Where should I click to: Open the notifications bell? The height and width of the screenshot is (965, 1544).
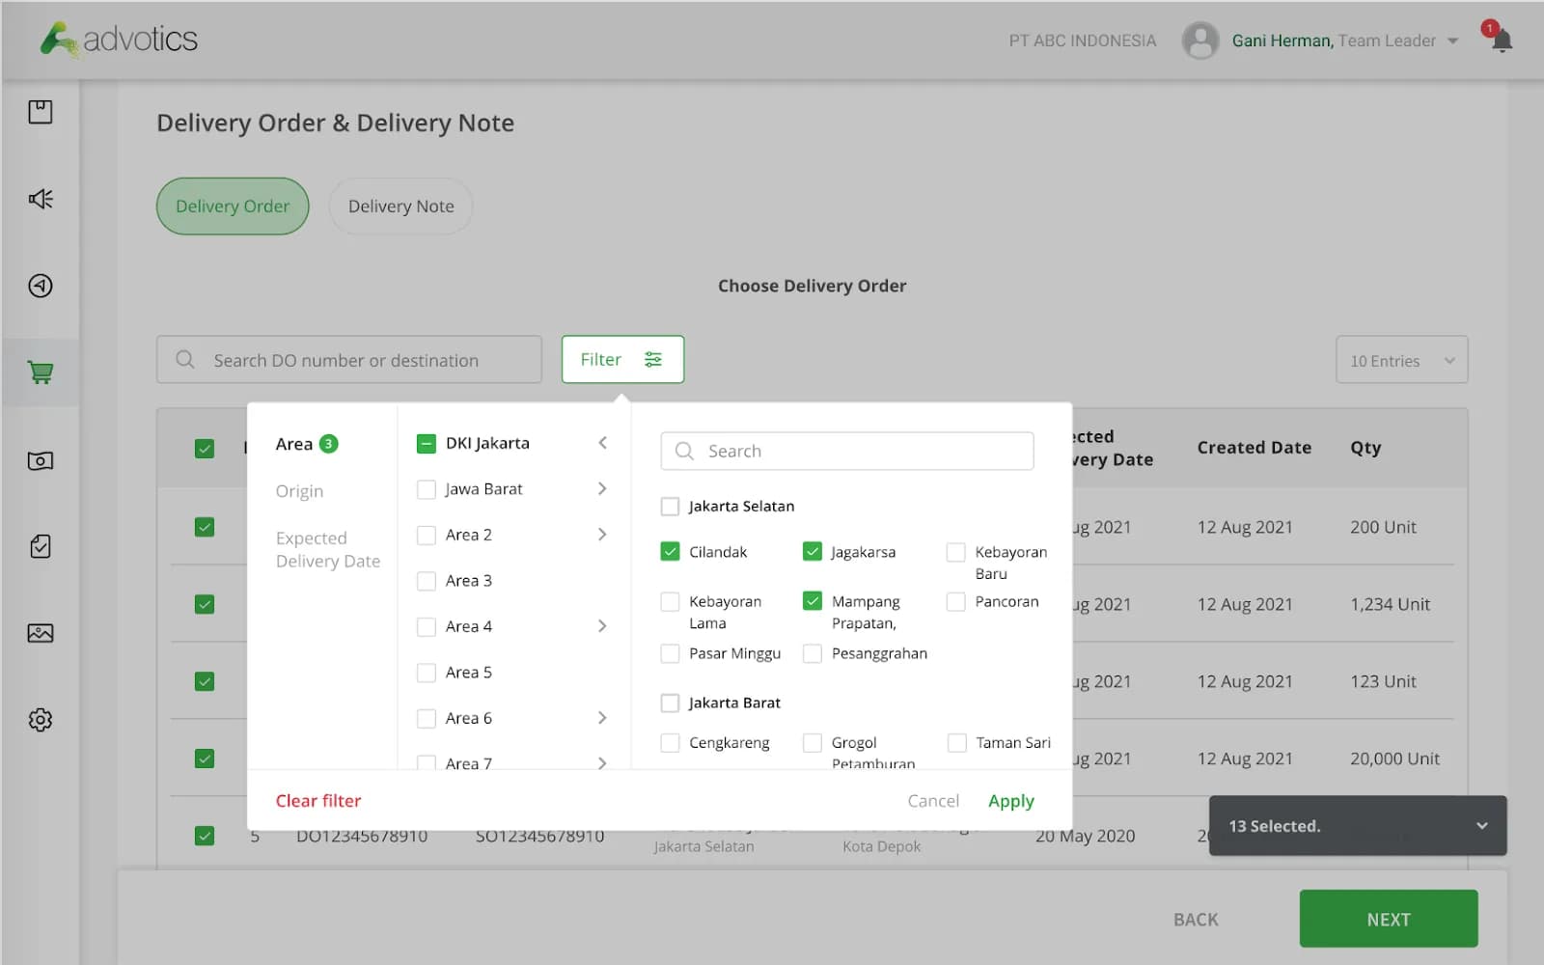coord(1501,41)
